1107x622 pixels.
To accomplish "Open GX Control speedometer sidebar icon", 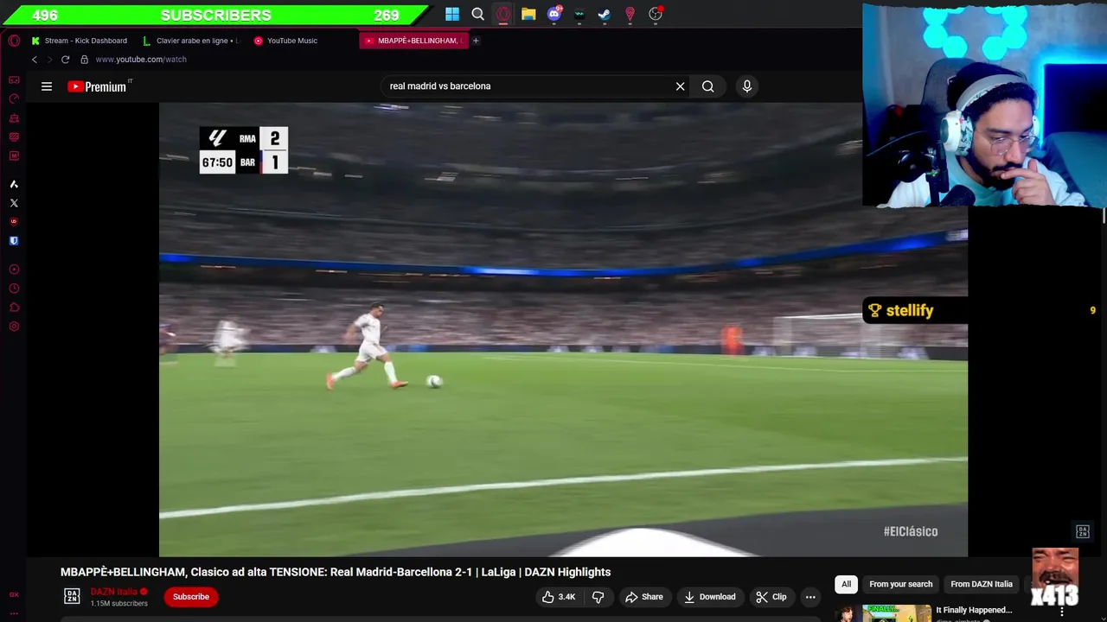I will 14,98.
